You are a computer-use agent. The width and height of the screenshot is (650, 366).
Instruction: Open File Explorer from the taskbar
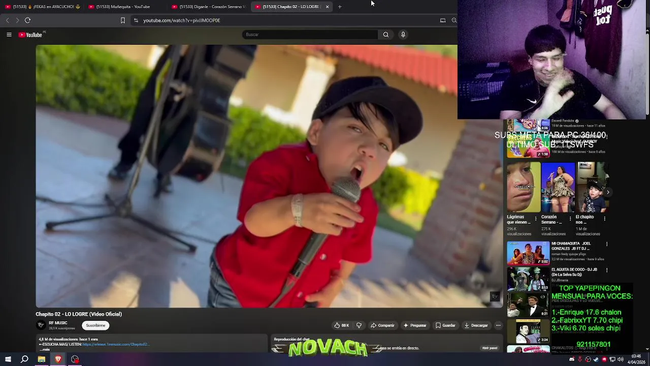click(x=42, y=359)
